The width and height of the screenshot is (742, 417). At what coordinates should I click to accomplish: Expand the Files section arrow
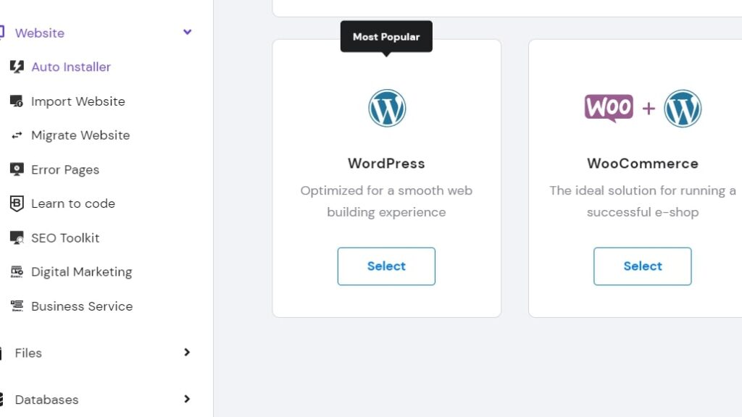coord(187,353)
